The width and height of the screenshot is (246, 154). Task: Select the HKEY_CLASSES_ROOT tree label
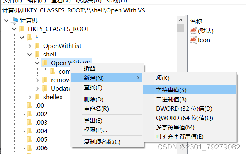(x=59, y=29)
